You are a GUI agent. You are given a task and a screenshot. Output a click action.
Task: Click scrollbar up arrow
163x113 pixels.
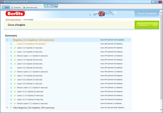[x=161, y=13]
